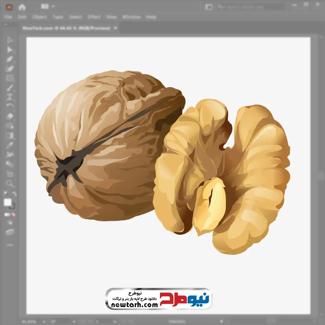Click the Home screen icon
Image resolution: width=325 pixels, height=325 pixels.
[22, 7]
